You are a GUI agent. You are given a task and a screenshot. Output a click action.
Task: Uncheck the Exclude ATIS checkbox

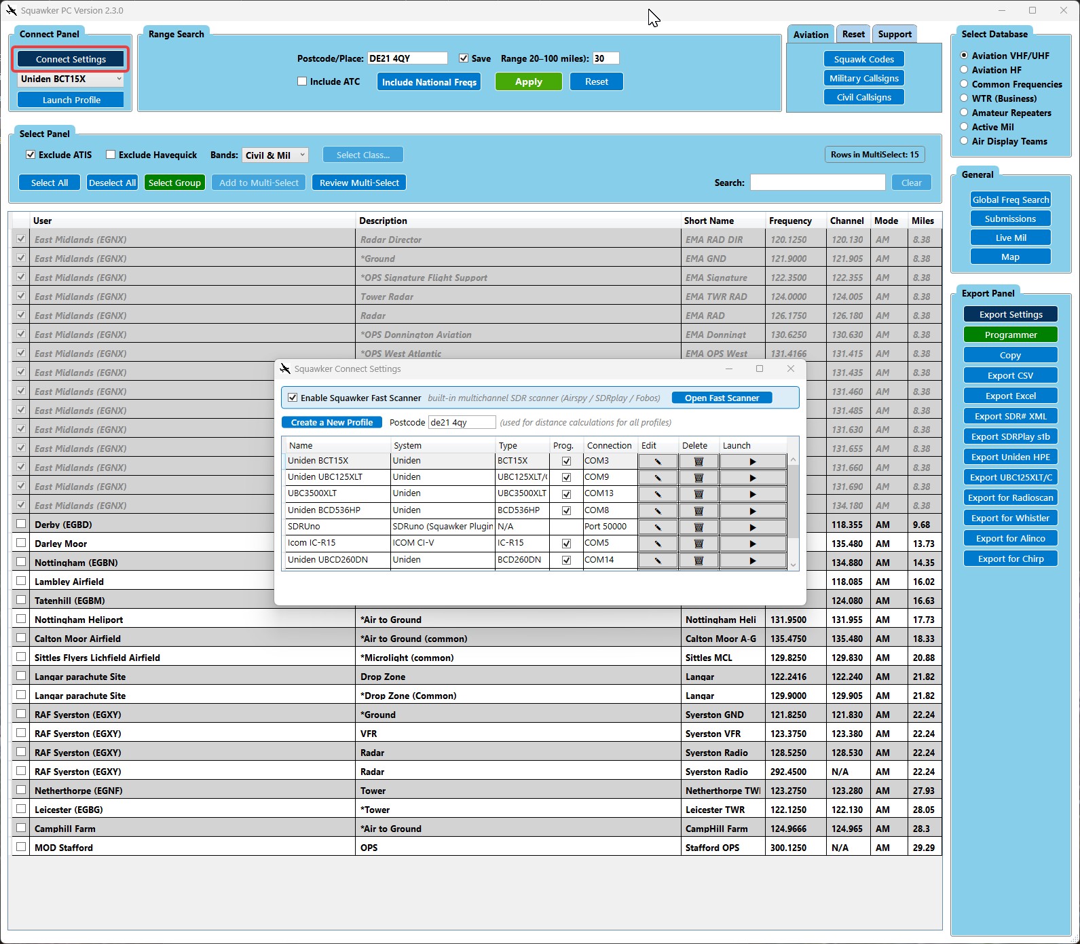31,155
